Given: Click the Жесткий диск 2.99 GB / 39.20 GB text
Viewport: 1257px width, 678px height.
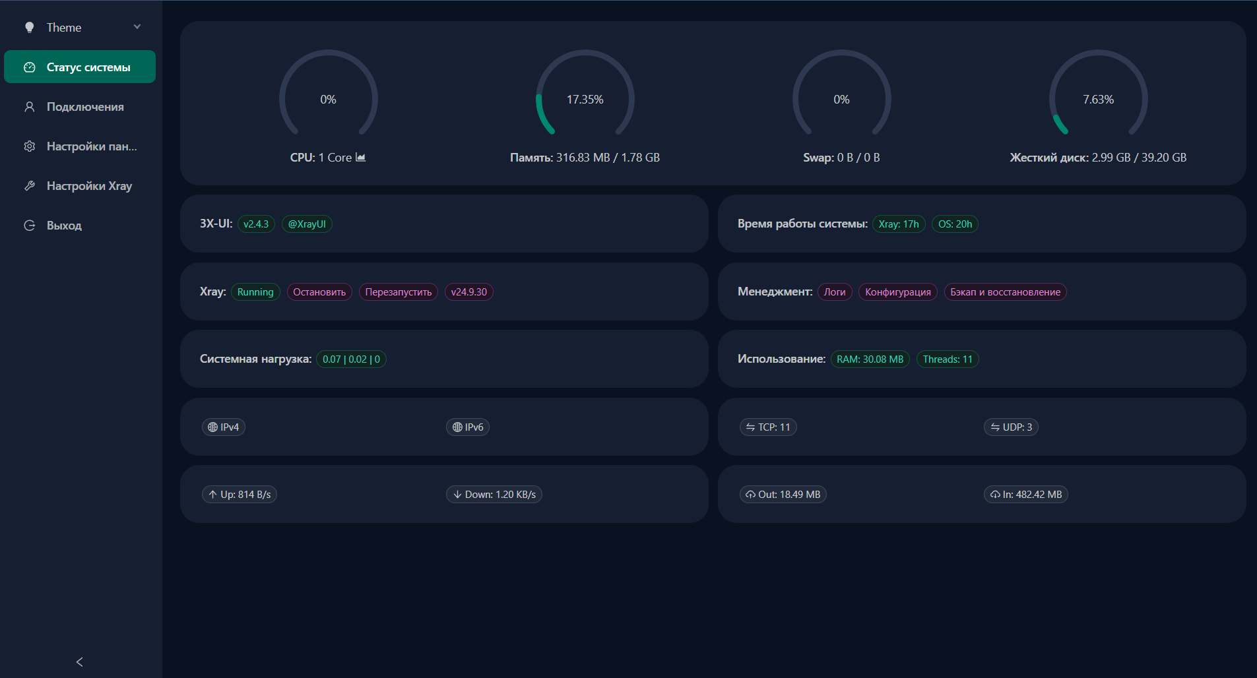Looking at the screenshot, I should pos(1098,157).
